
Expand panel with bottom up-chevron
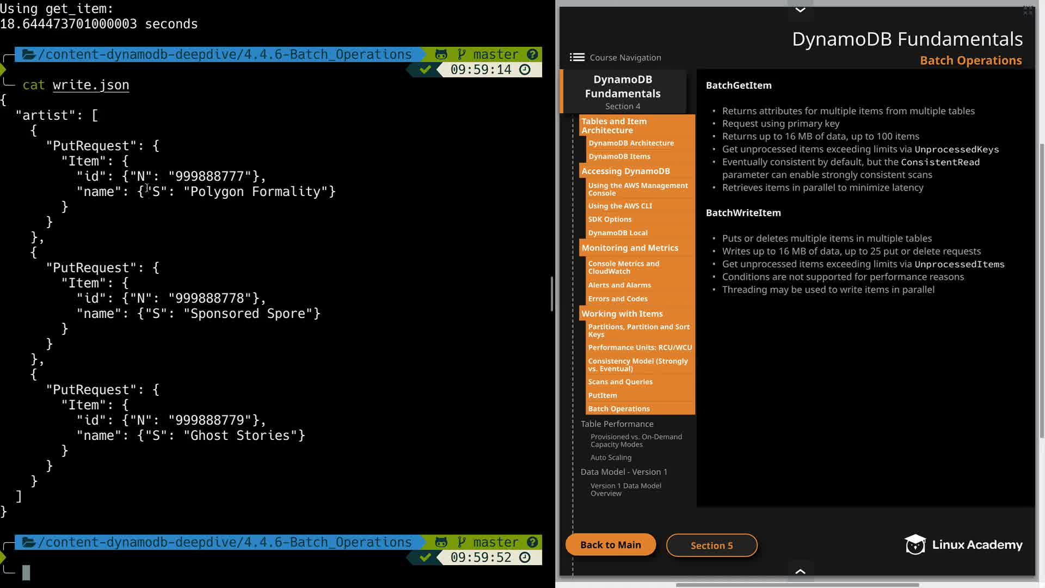tap(800, 571)
